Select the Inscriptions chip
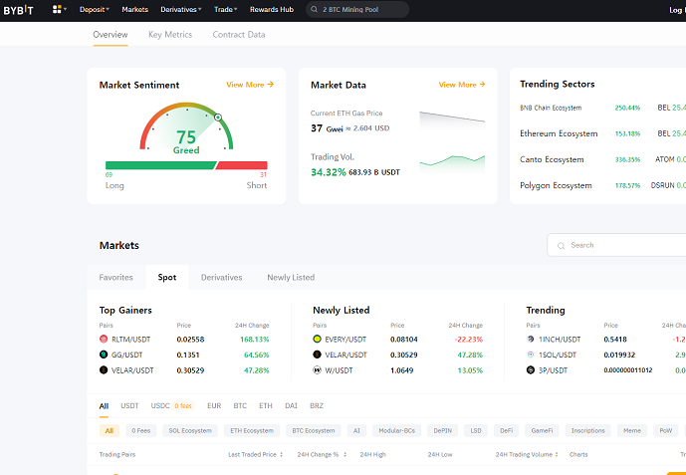Viewport: 686px width, 475px height. coord(587,431)
